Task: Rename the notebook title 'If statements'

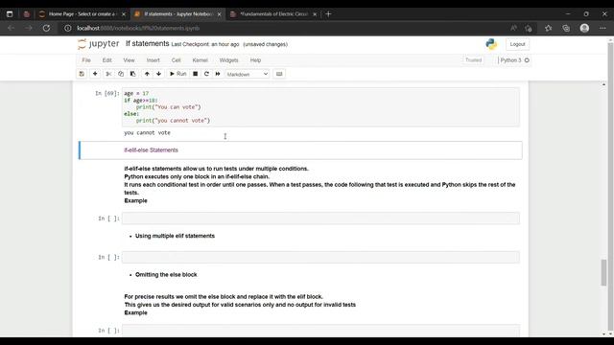Action: coord(147,44)
